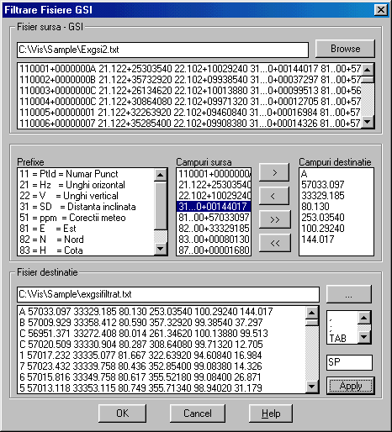This screenshot has height=432, width=392.
Task: Click source path field Exgsi2.txt
Action: [x=162, y=50]
